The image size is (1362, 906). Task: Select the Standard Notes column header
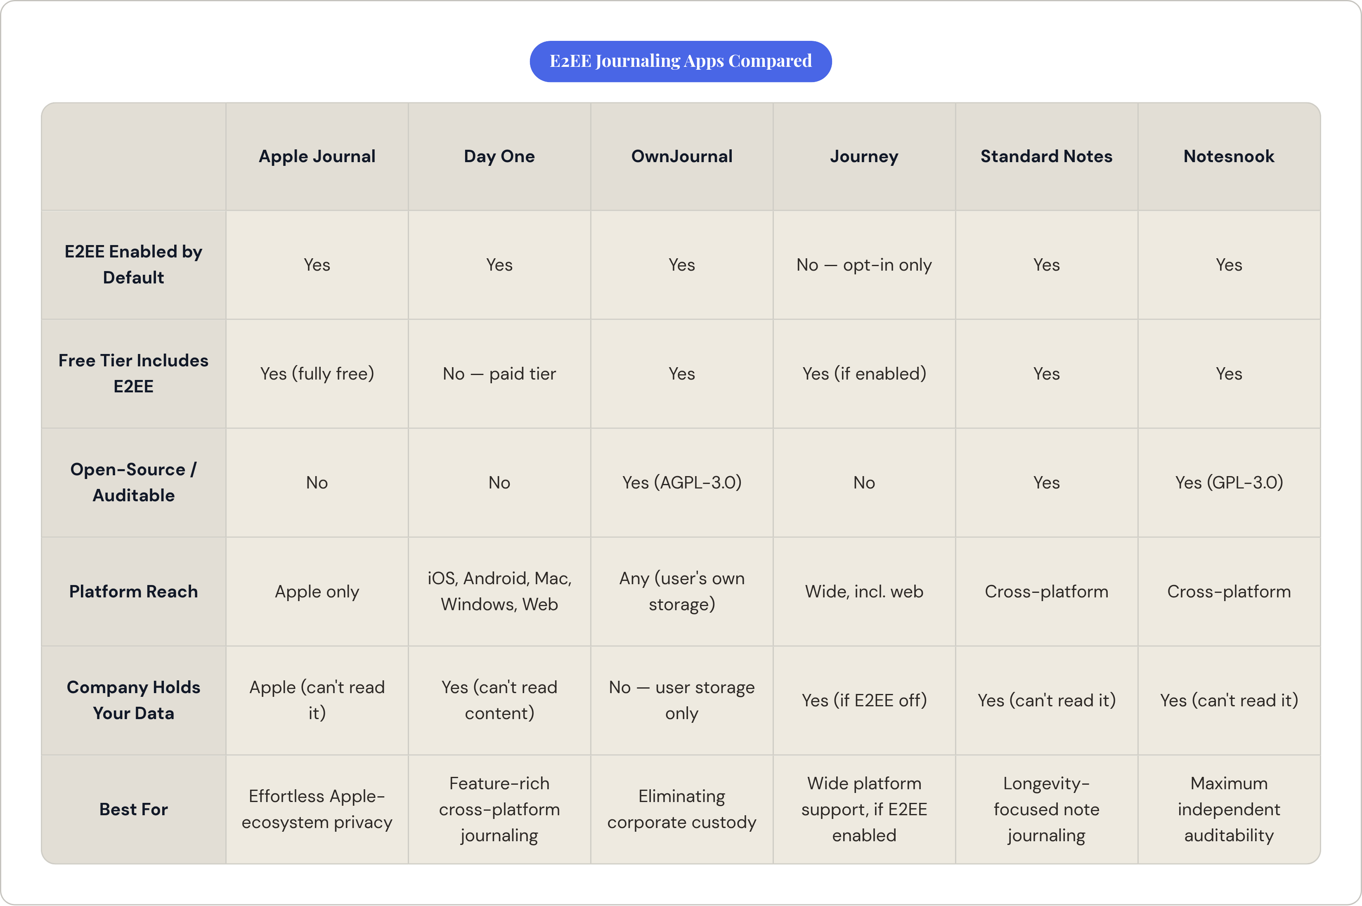(1047, 157)
